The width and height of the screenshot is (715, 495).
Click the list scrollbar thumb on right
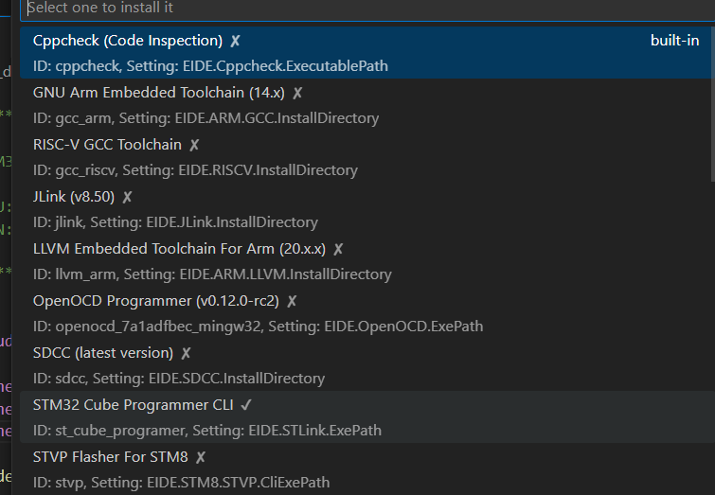[713, 104]
